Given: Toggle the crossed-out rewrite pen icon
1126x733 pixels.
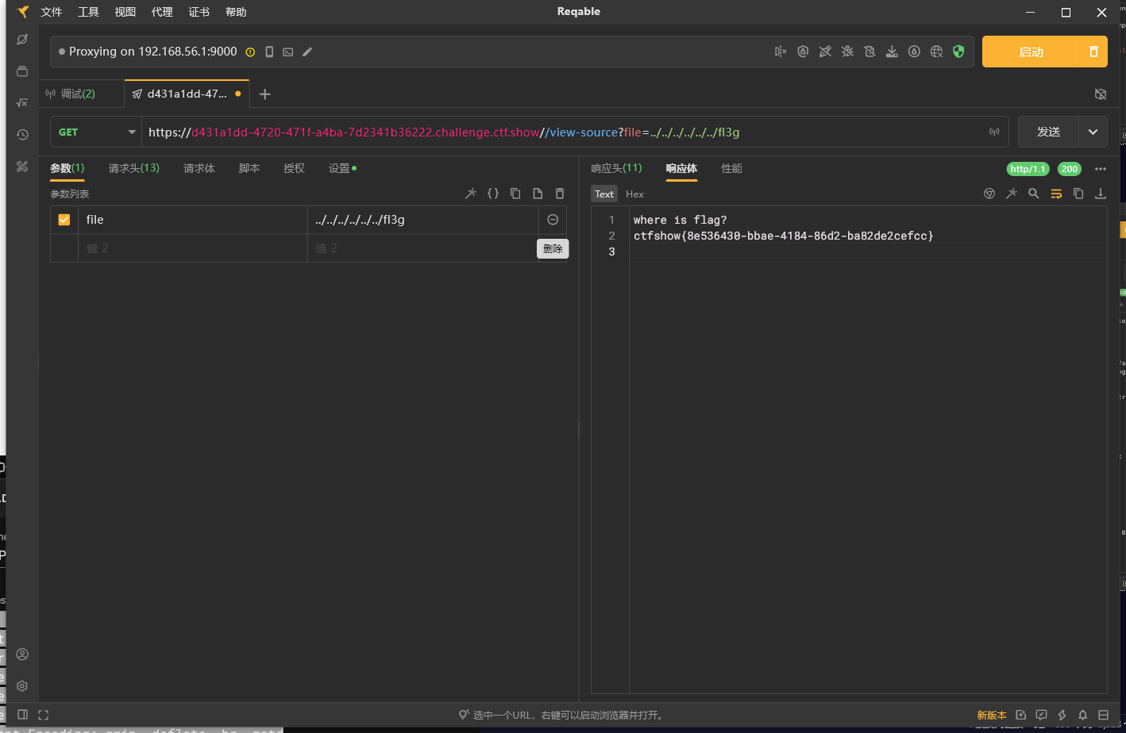Looking at the screenshot, I should (825, 52).
